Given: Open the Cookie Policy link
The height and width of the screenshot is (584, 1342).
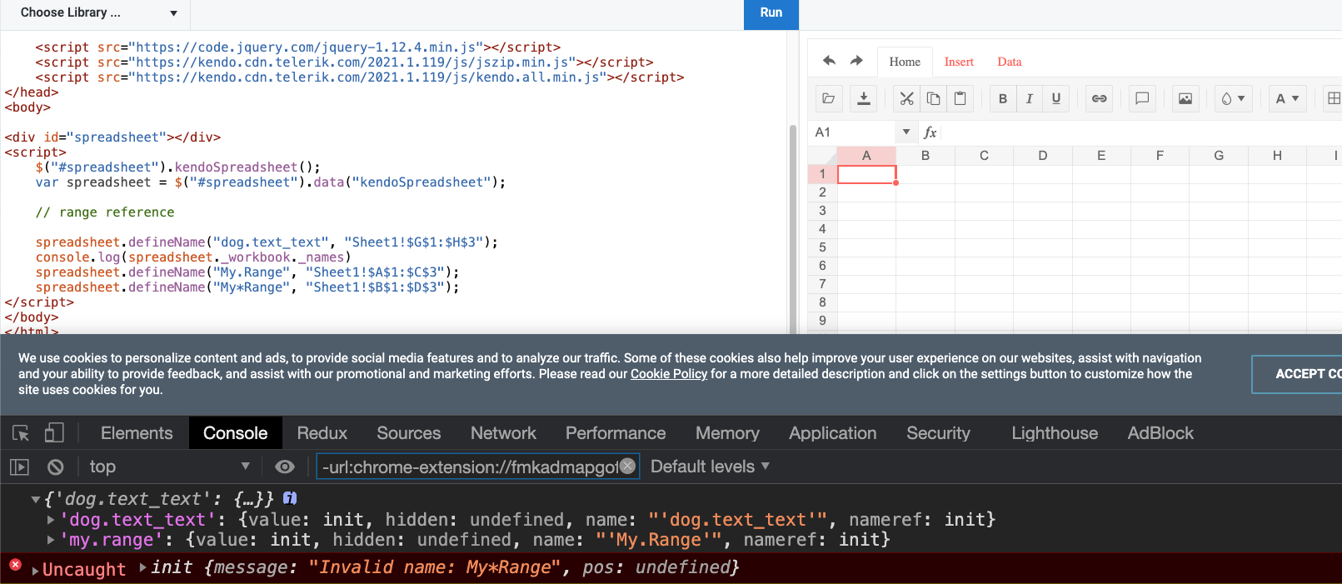Looking at the screenshot, I should 669,374.
